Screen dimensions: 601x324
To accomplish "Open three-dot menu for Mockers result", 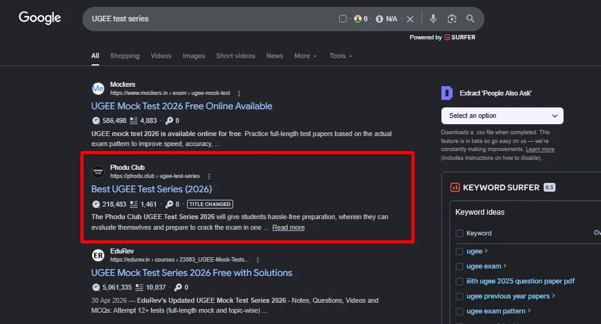I will (239, 93).
